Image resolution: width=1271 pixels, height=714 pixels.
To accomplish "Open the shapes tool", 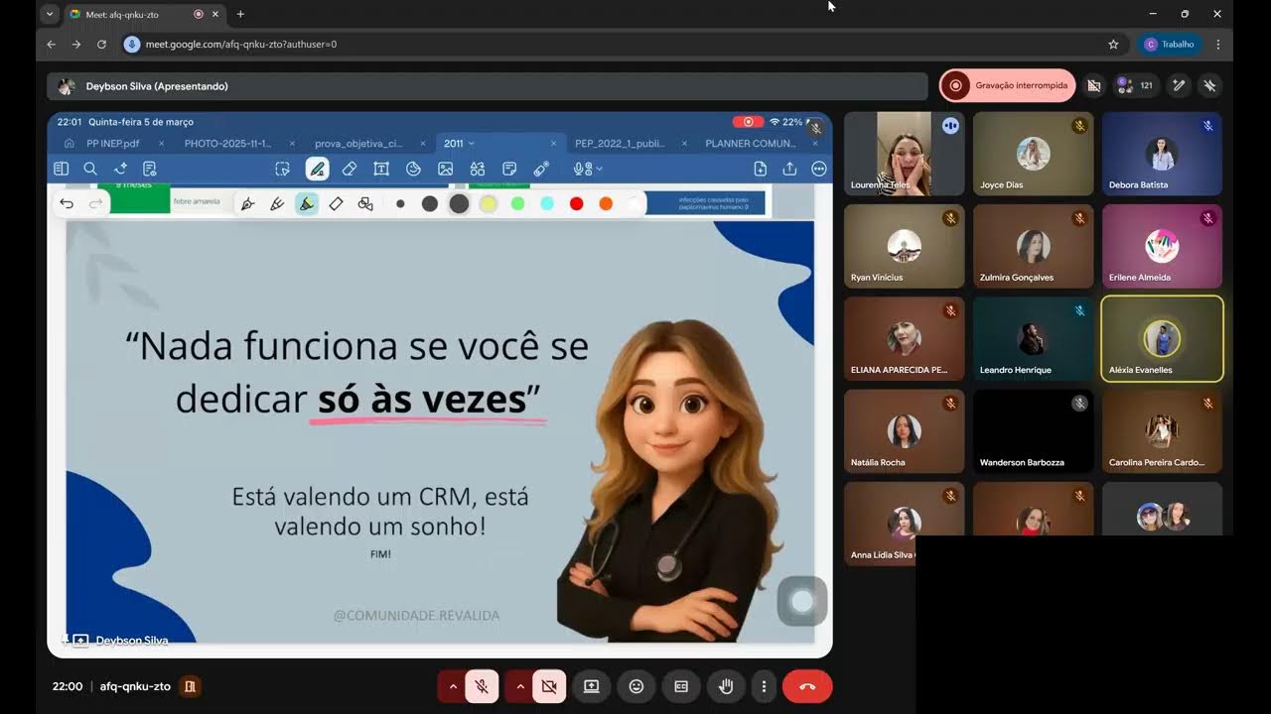I will [478, 170].
